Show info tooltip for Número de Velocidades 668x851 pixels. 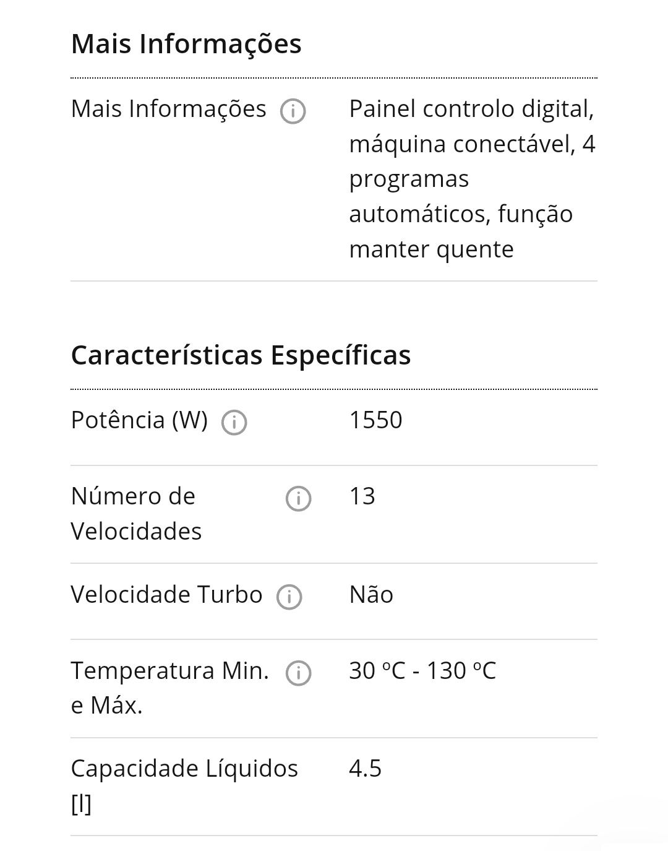(x=298, y=499)
